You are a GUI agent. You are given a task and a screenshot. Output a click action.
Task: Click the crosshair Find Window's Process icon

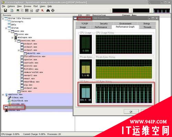(53, 11)
